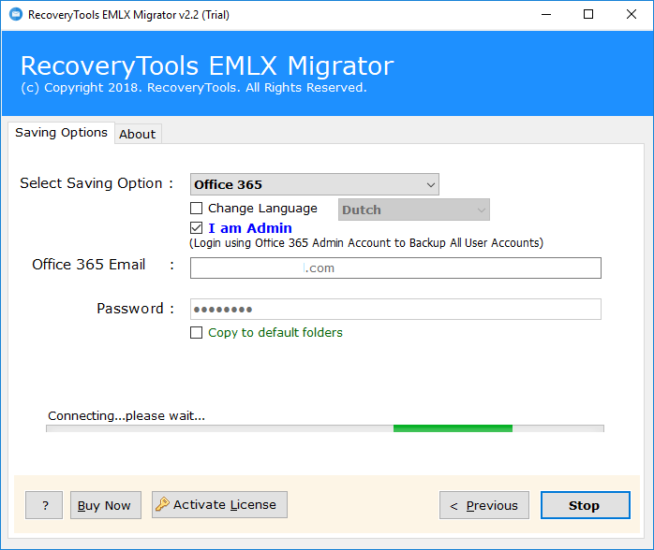The width and height of the screenshot is (654, 550).
Task: Close the EMLX Migrator window
Action: [632, 15]
